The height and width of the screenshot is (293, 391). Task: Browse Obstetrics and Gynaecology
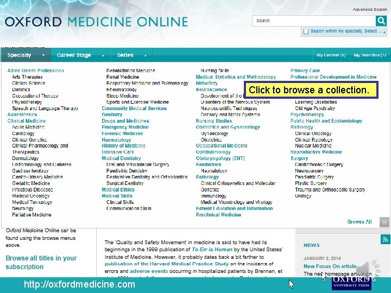pos(228,127)
